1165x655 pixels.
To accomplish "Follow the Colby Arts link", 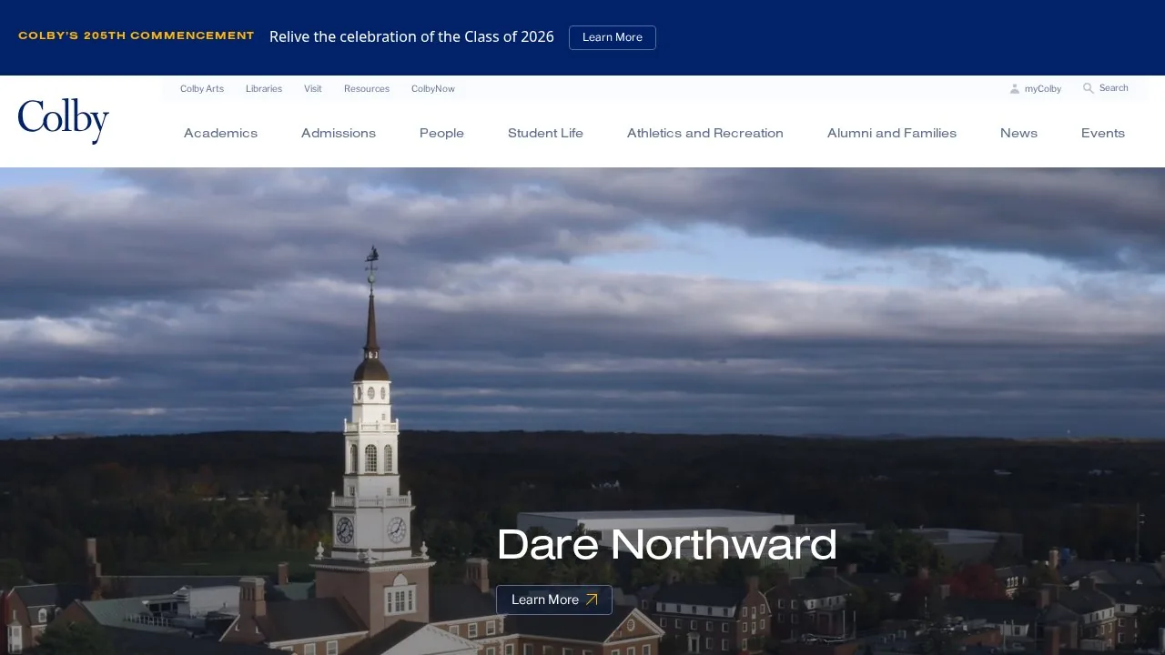I will (x=202, y=89).
